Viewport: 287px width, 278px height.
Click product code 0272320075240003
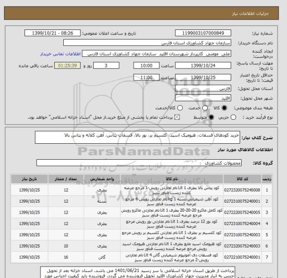[242, 246]
